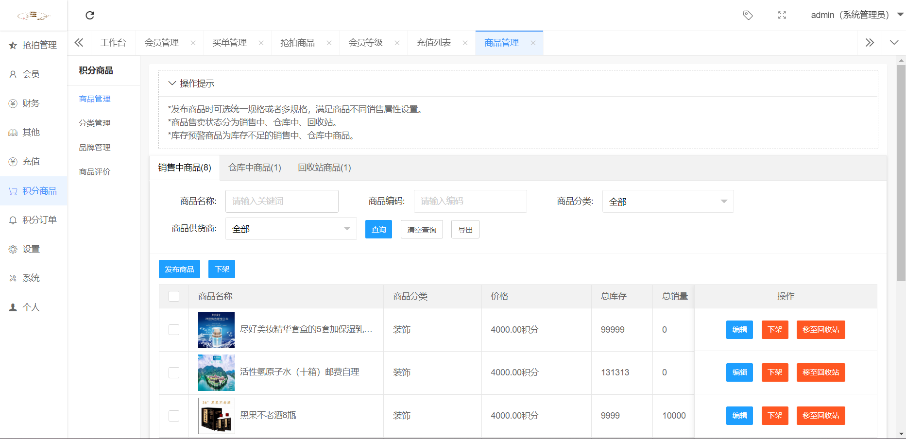Close the 会员管理 tab
This screenshot has width=906, height=439.
tap(193, 43)
